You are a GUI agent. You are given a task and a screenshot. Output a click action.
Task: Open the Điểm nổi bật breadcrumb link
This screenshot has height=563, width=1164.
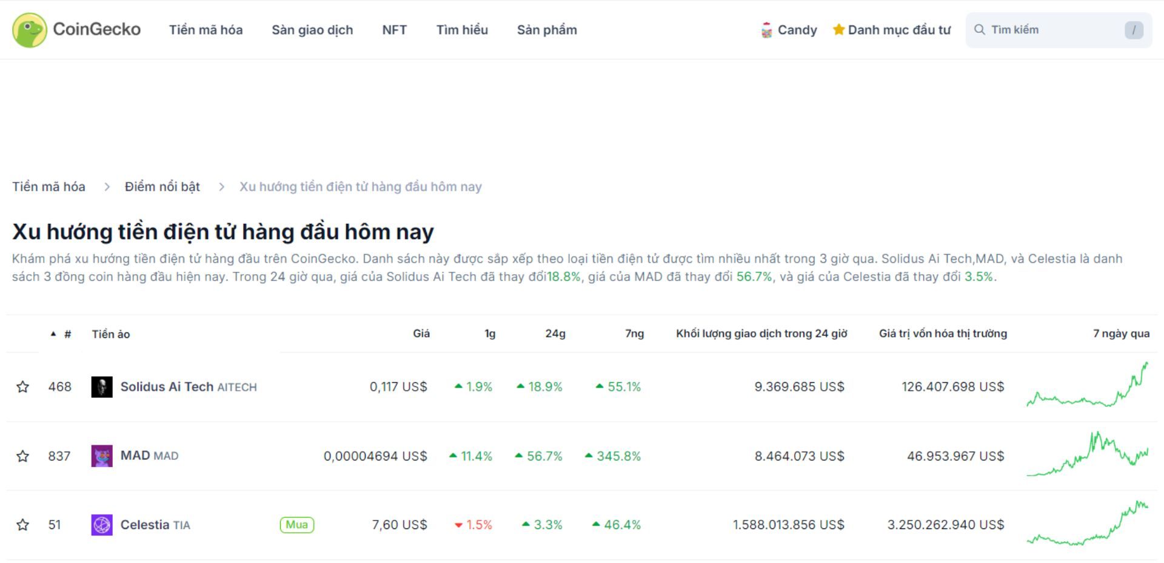click(x=161, y=186)
